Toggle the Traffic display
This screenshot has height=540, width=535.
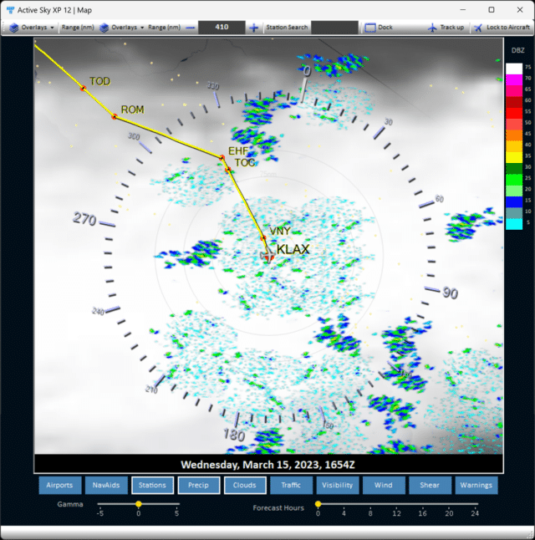291,485
